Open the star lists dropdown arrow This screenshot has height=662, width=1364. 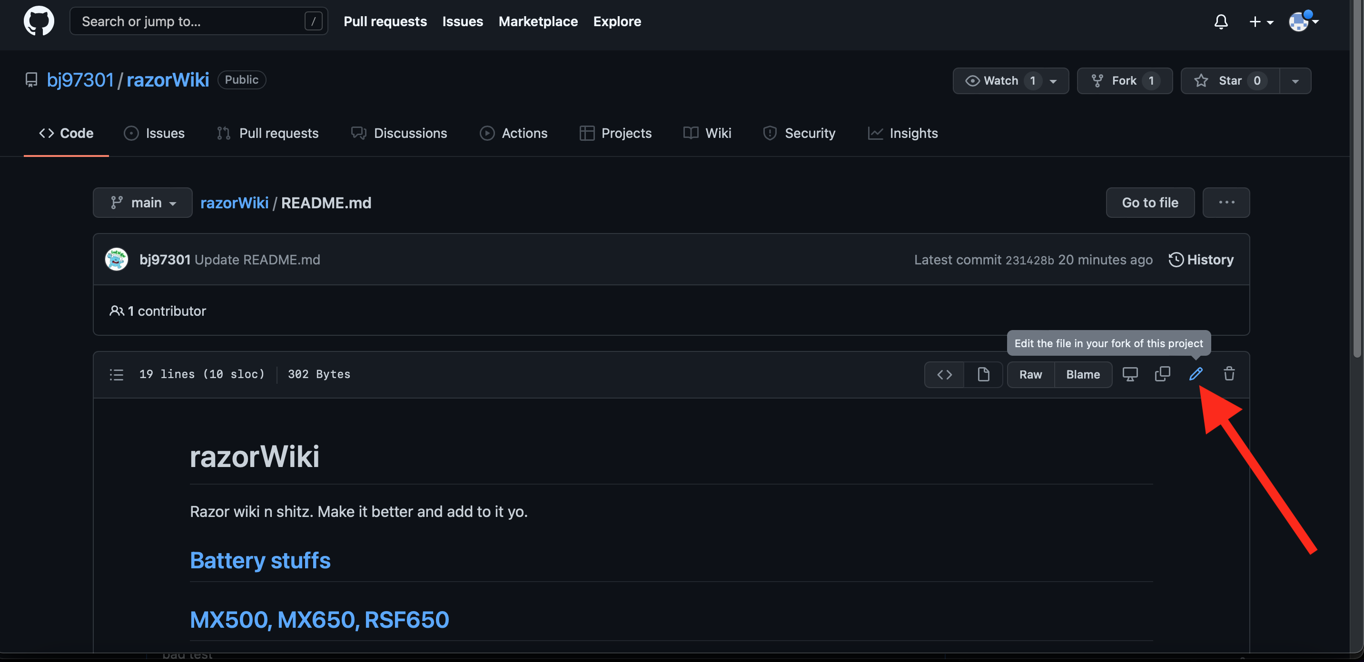1295,81
